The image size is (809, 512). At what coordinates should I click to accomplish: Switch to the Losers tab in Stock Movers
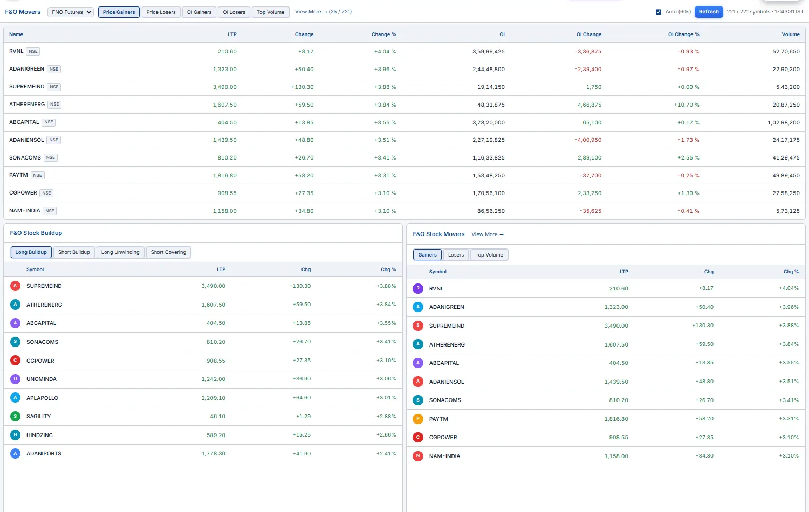tap(456, 255)
